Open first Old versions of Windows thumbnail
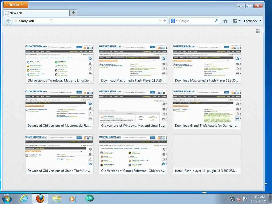272x204 pixels. point(59,64)
